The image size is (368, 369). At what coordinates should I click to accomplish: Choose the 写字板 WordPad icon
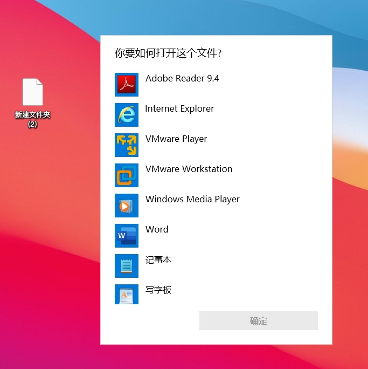click(x=127, y=294)
